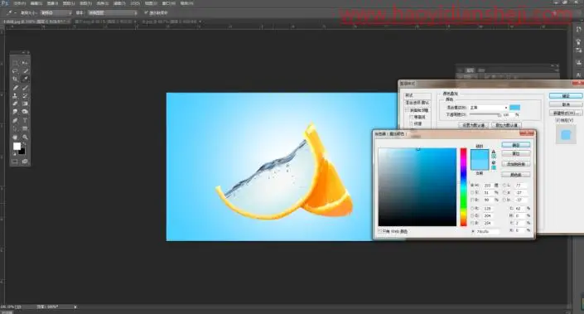Select the Clone Stamp tool
The height and width of the screenshot is (314, 584).
click(15, 96)
